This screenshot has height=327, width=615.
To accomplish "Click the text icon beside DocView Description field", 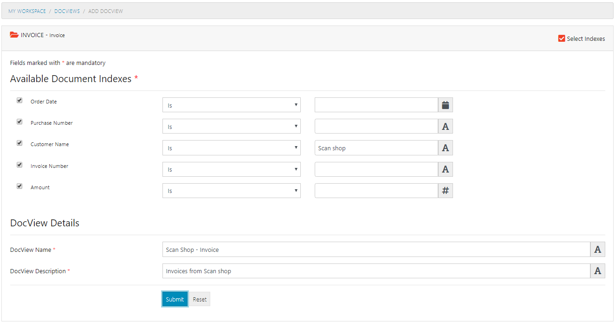I will click(x=597, y=271).
